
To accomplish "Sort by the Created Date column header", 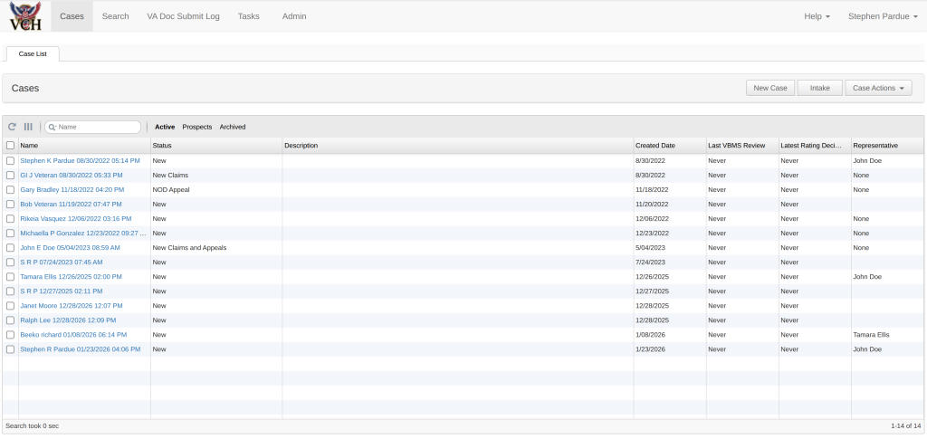I will [x=655, y=145].
